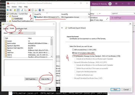Check the include-all-certificates box under PKCS #7
The height and width of the screenshot is (95, 135).
click(75, 59)
